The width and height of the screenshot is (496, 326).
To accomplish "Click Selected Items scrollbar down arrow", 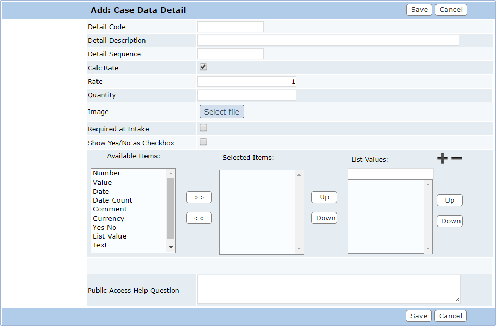I will [x=299, y=249].
